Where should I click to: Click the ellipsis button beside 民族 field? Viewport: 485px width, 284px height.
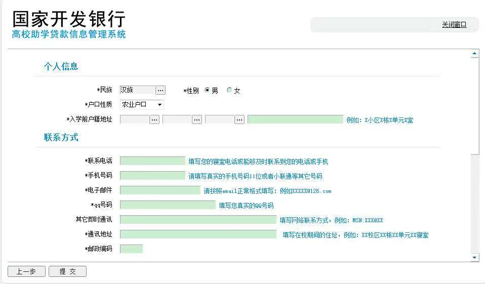point(160,90)
